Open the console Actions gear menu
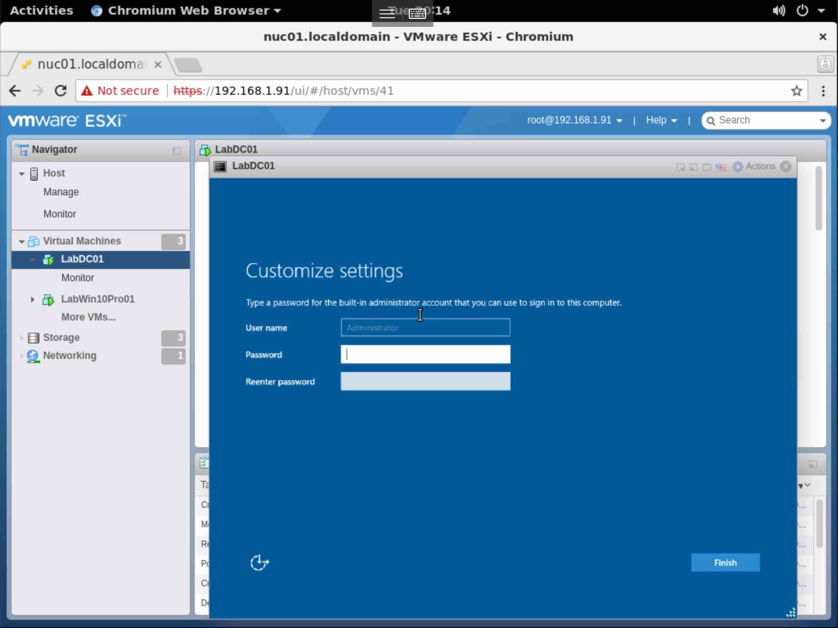 pyautogui.click(x=754, y=166)
